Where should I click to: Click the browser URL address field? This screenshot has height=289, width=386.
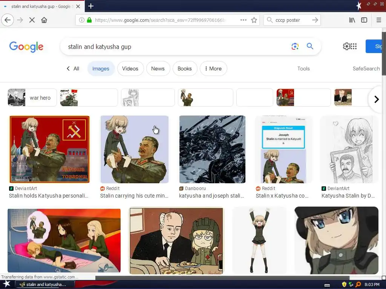[160, 20]
